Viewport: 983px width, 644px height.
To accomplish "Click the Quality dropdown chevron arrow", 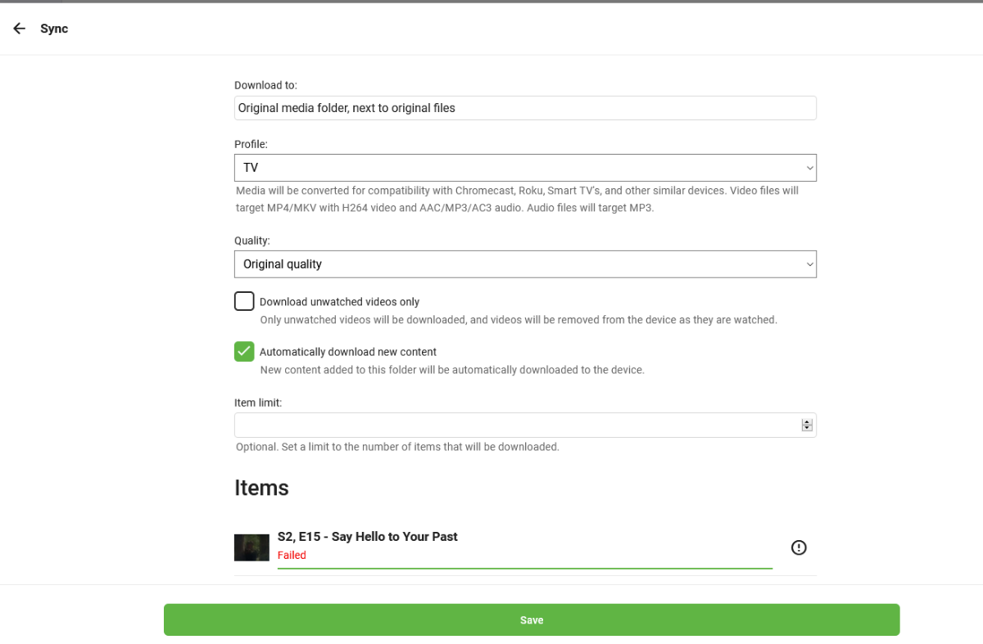I will (809, 264).
